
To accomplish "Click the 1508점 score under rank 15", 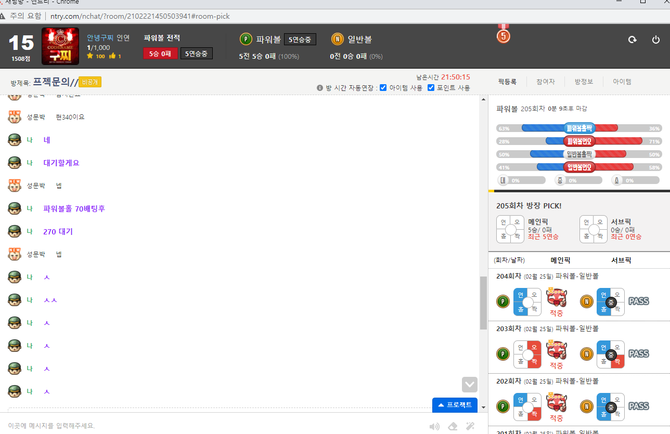I will tap(21, 59).
